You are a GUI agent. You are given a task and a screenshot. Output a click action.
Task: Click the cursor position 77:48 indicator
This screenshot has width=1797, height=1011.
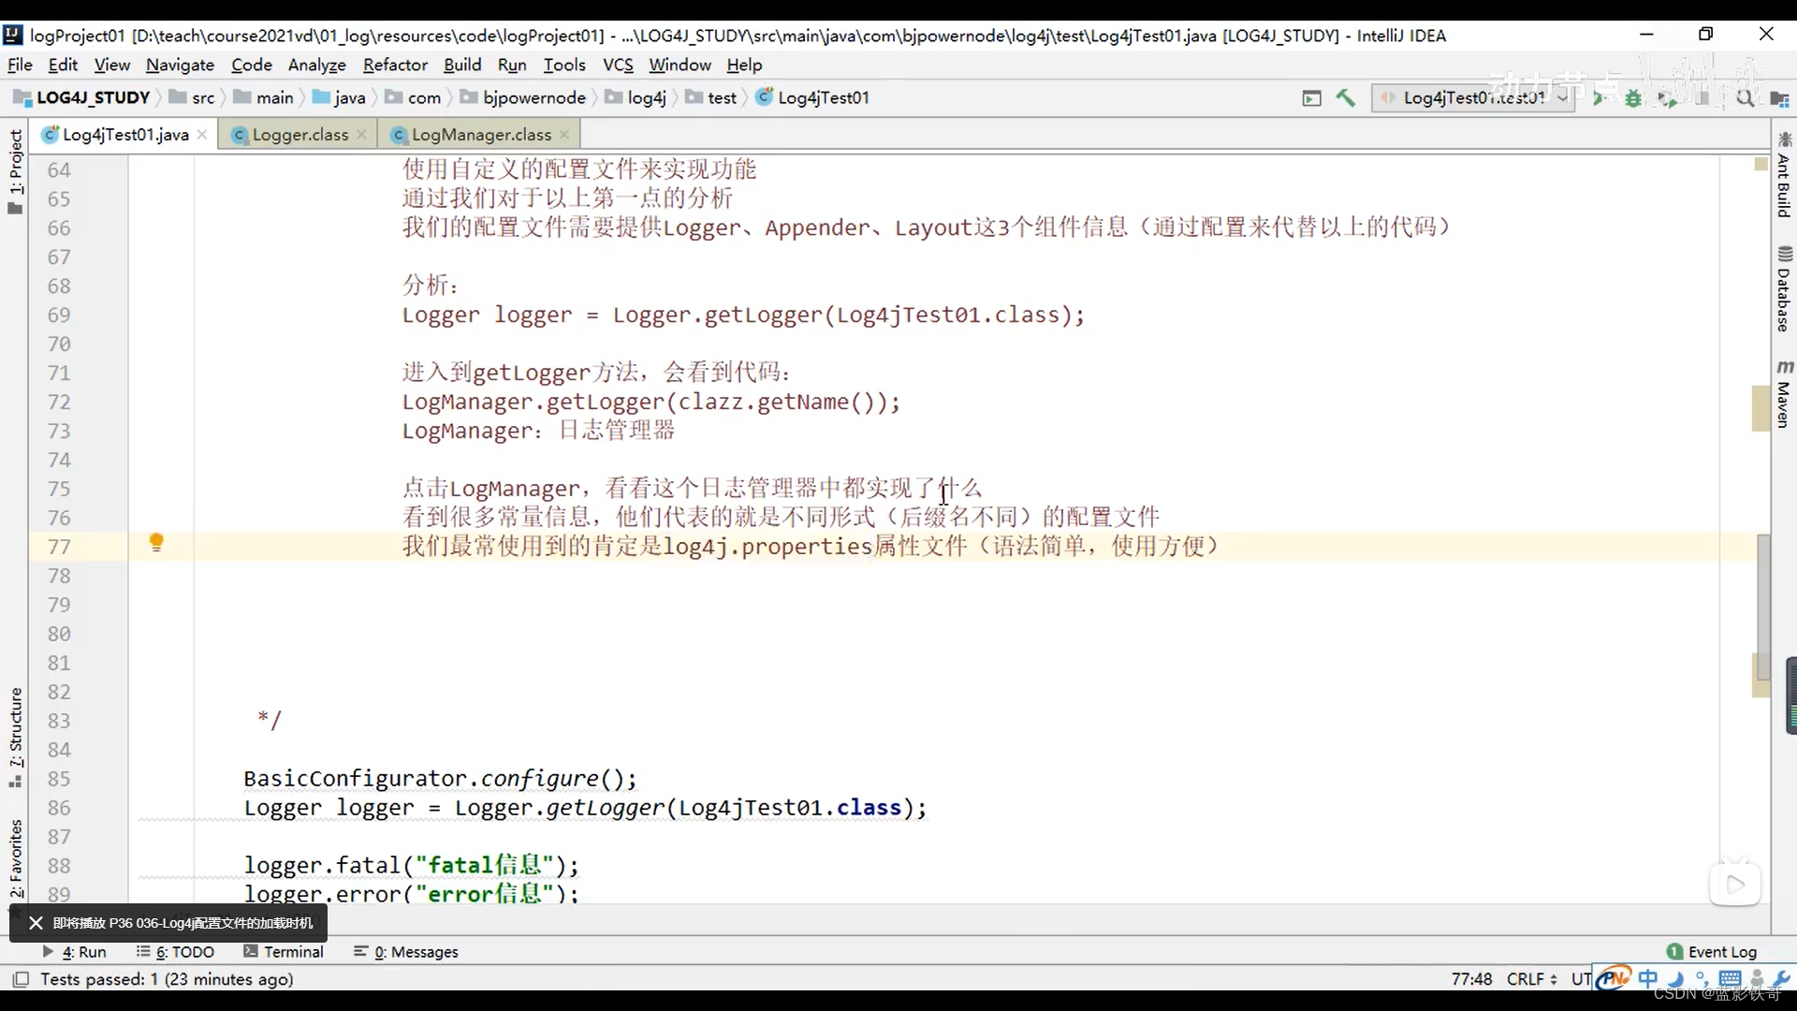(x=1471, y=979)
